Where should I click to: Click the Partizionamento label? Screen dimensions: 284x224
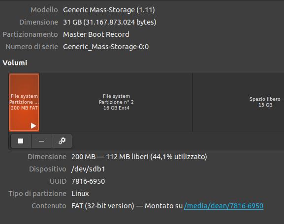(30, 34)
